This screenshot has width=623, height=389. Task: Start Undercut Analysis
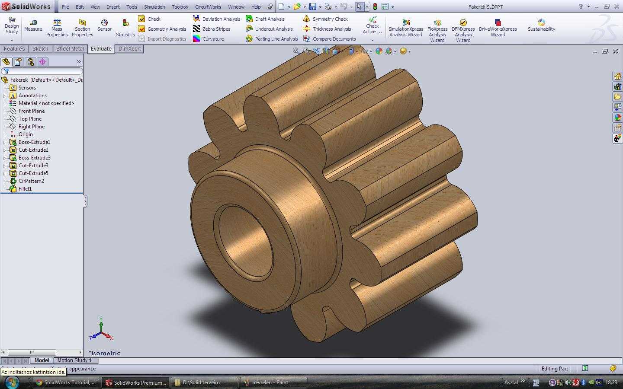[x=269, y=29]
